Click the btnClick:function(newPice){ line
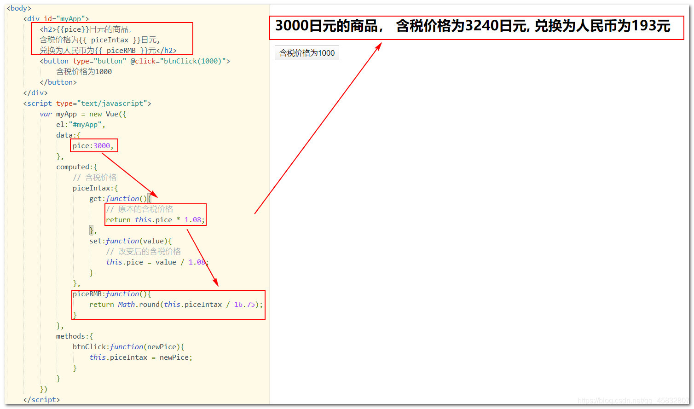The height and width of the screenshot is (409, 694). tap(128, 347)
